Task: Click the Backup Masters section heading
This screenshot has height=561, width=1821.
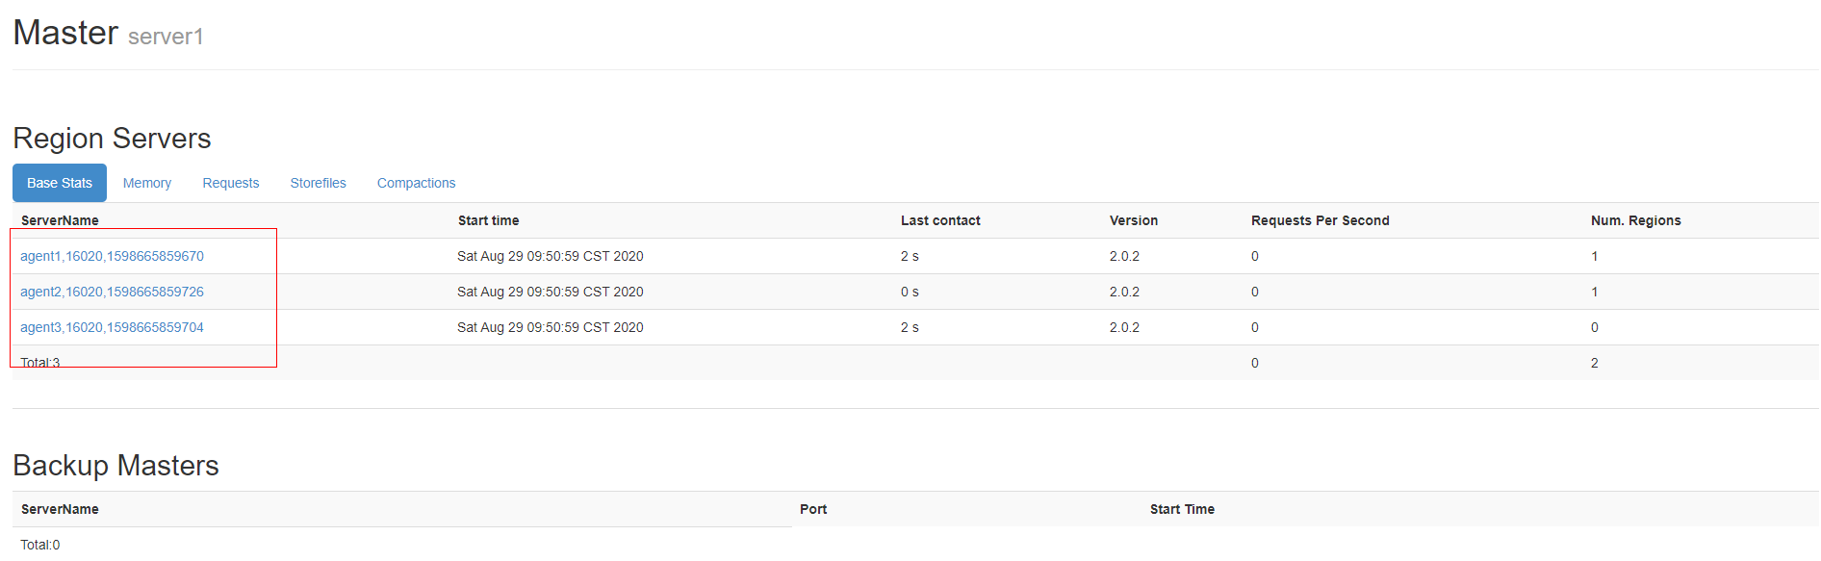Action: tap(115, 466)
